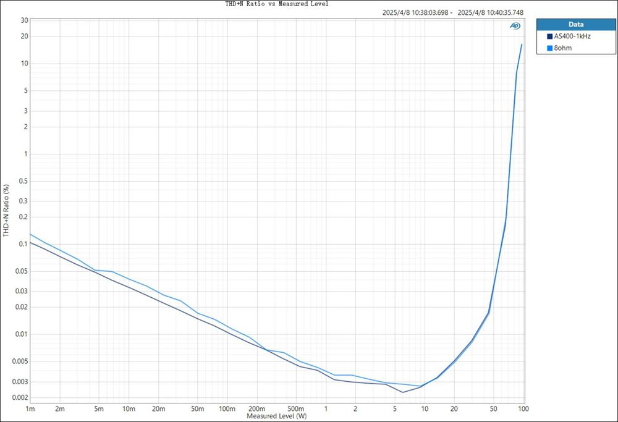This screenshot has width=618, height=422.
Task: Click the Y-axis value 0.5
Action: coord(23,181)
